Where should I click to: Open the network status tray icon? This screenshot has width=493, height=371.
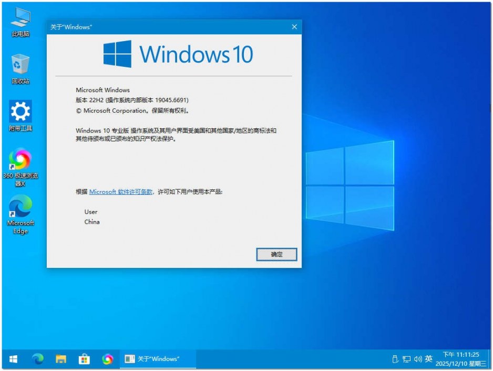pyautogui.click(x=406, y=359)
